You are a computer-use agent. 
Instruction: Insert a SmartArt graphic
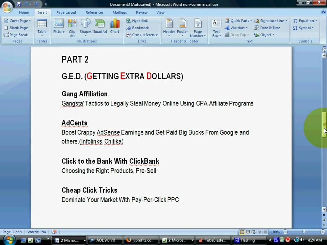(100, 26)
